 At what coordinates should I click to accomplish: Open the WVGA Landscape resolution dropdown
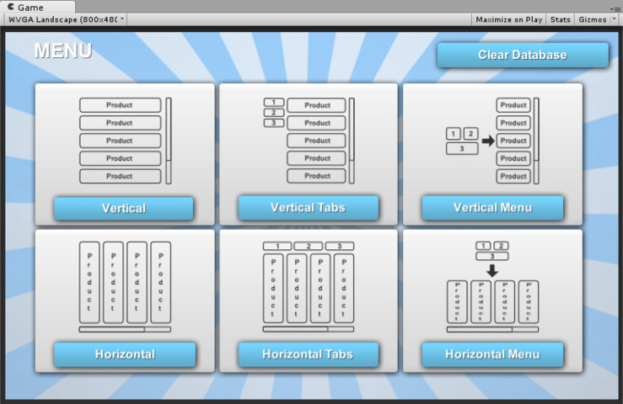tap(66, 19)
